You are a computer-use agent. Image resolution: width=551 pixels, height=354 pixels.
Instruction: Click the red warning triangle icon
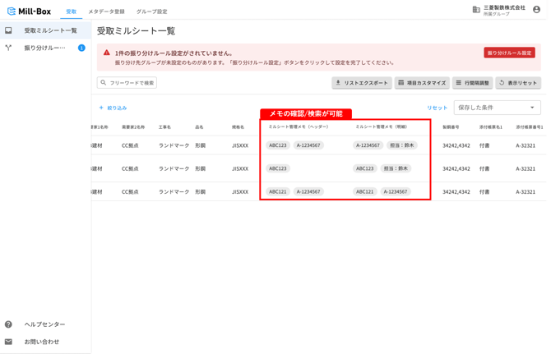[107, 53]
